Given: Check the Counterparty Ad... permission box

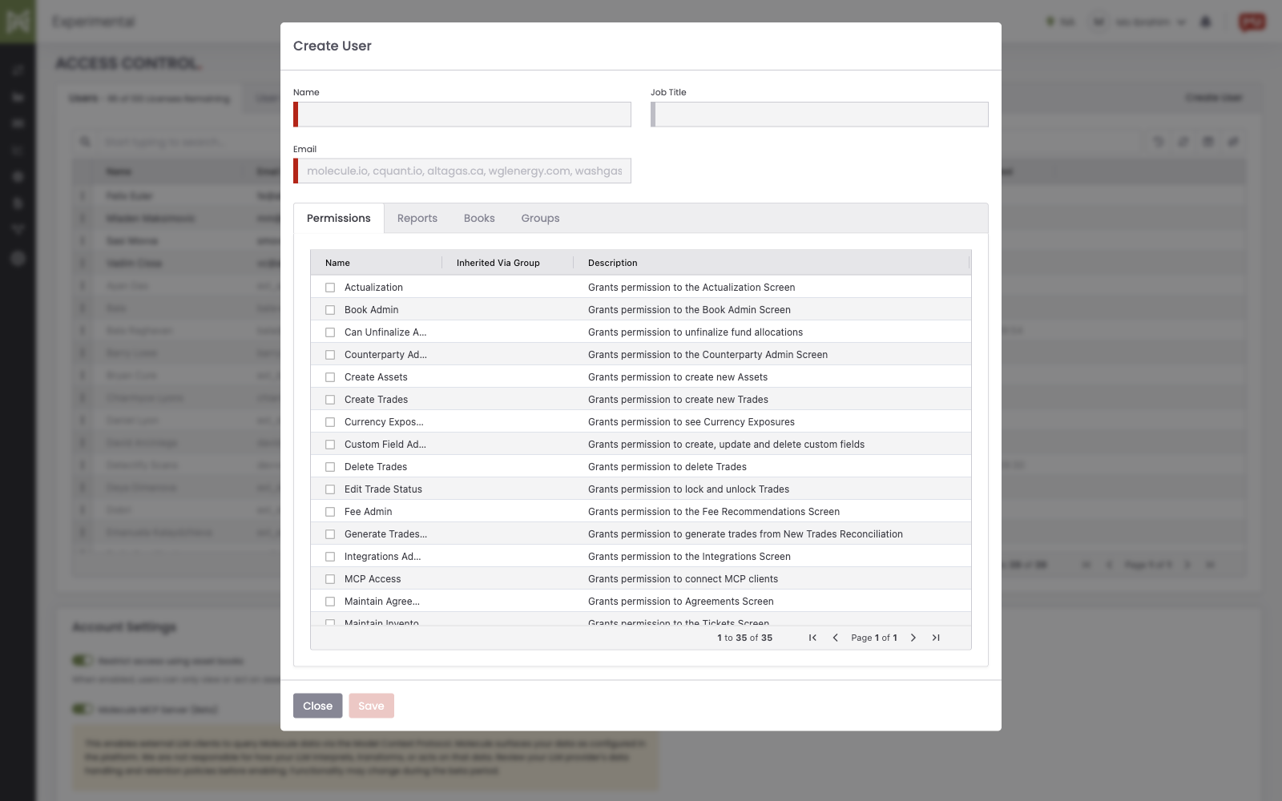Looking at the screenshot, I should [x=330, y=355].
